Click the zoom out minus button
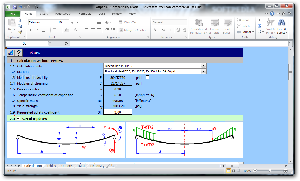Screen dimensions: 300x181 (255, 171)
